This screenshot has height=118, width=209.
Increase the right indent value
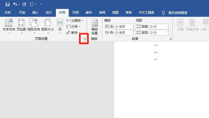pos(133,31)
